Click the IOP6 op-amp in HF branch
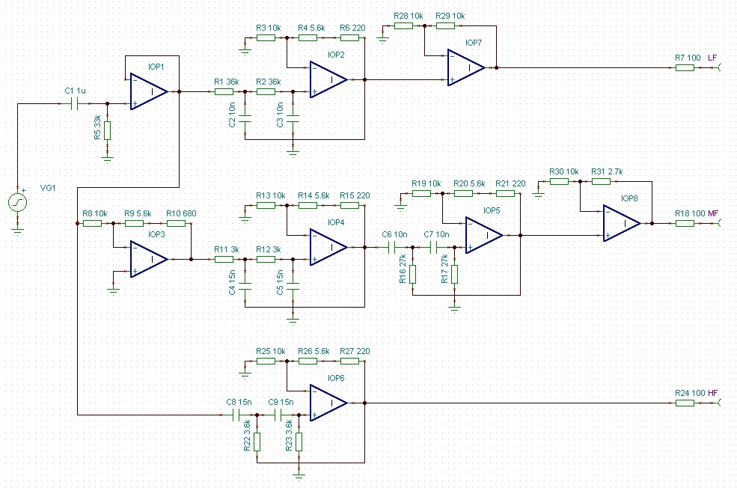 (x=328, y=403)
